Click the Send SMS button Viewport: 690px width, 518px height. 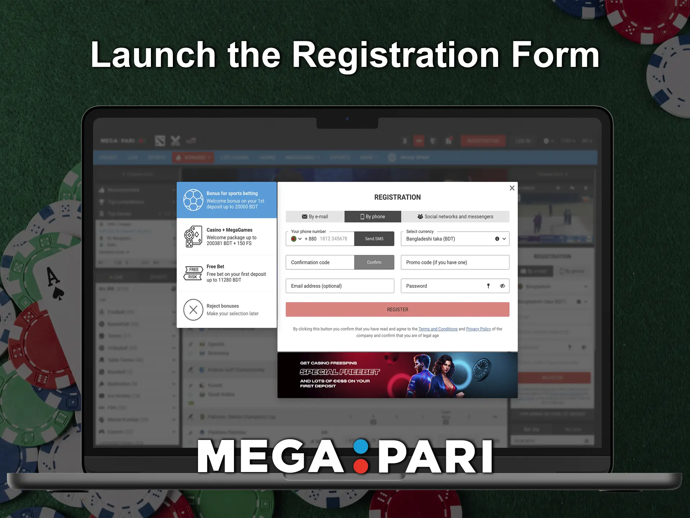(x=374, y=239)
